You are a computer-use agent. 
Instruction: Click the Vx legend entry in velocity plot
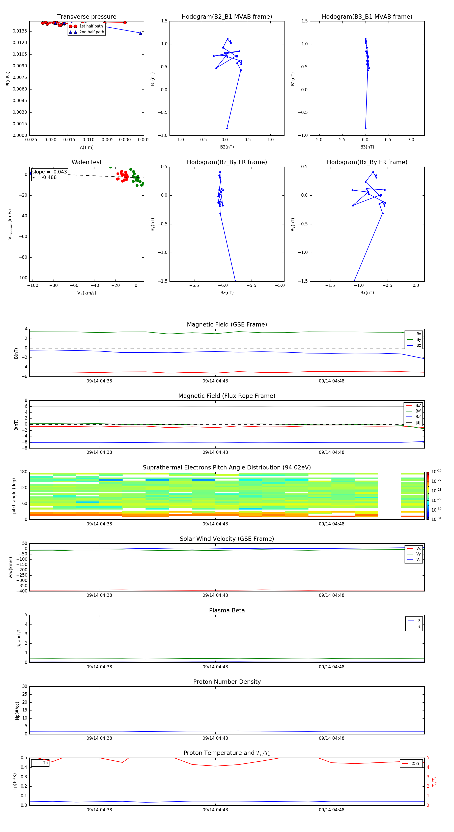pyautogui.click(x=414, y=548)
